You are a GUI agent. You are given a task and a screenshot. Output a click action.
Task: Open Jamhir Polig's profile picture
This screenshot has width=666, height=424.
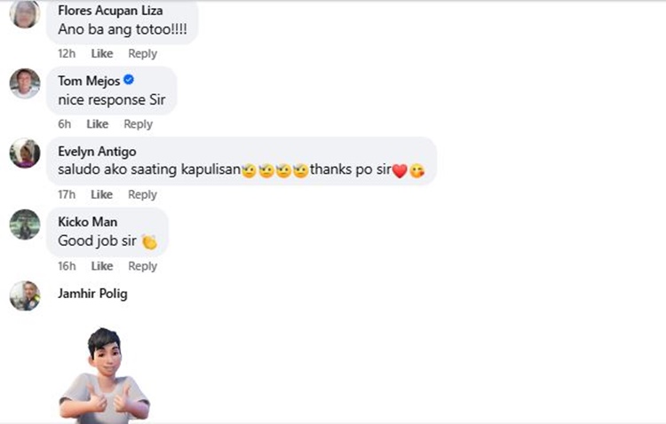(25, 295)
